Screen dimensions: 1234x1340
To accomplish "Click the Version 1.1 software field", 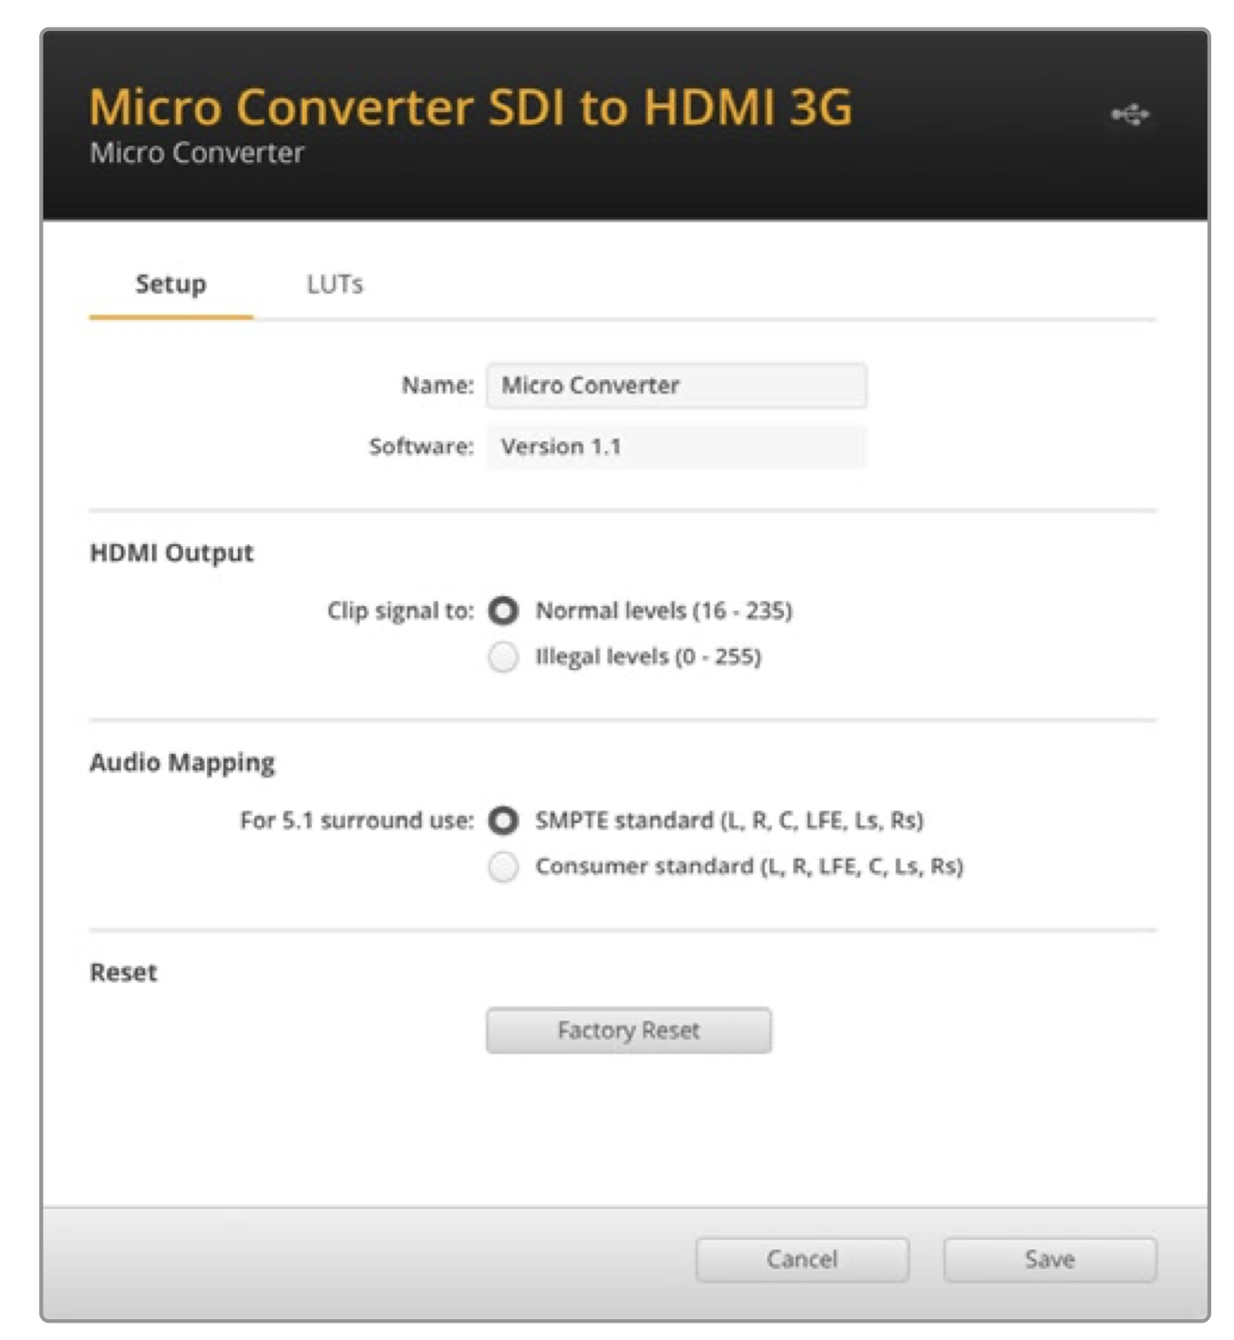I will (676, 447).
